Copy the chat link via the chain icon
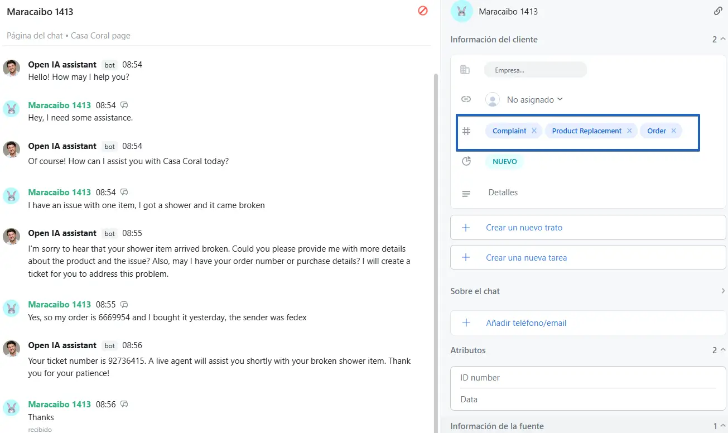The height and width of the screenshot is (433, 728). click(x=718, y=11)
